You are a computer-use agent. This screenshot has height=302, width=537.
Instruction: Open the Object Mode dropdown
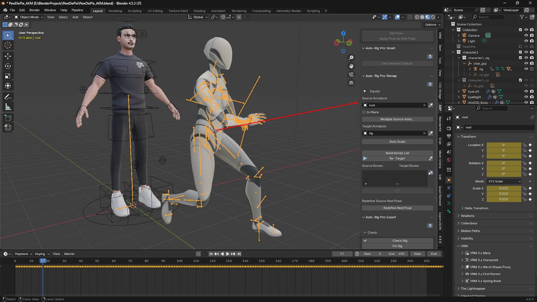29,17
